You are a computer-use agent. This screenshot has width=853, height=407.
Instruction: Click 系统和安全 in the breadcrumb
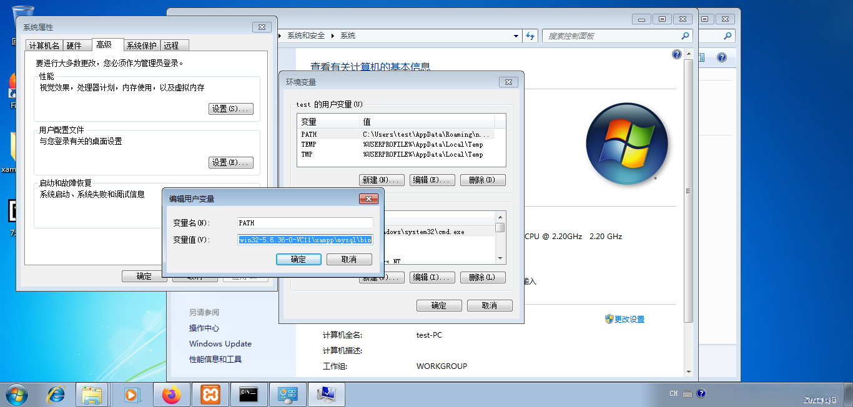(306, 36)
